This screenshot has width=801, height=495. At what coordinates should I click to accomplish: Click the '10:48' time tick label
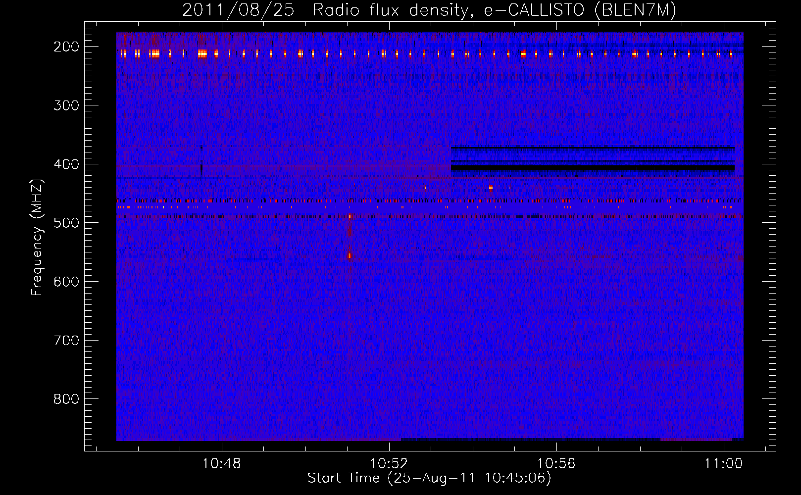pos(222,464)
